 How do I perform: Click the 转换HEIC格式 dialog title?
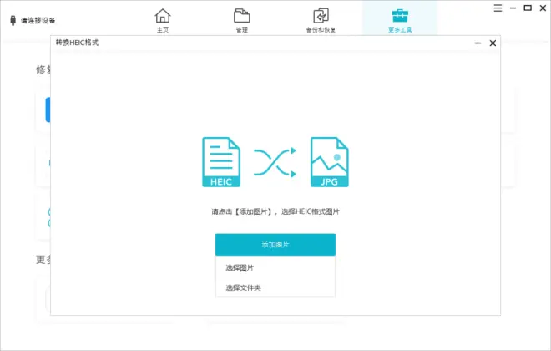coord(77,43)
